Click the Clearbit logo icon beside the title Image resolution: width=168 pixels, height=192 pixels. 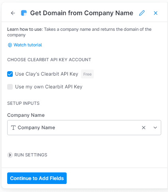coord(24,13)
